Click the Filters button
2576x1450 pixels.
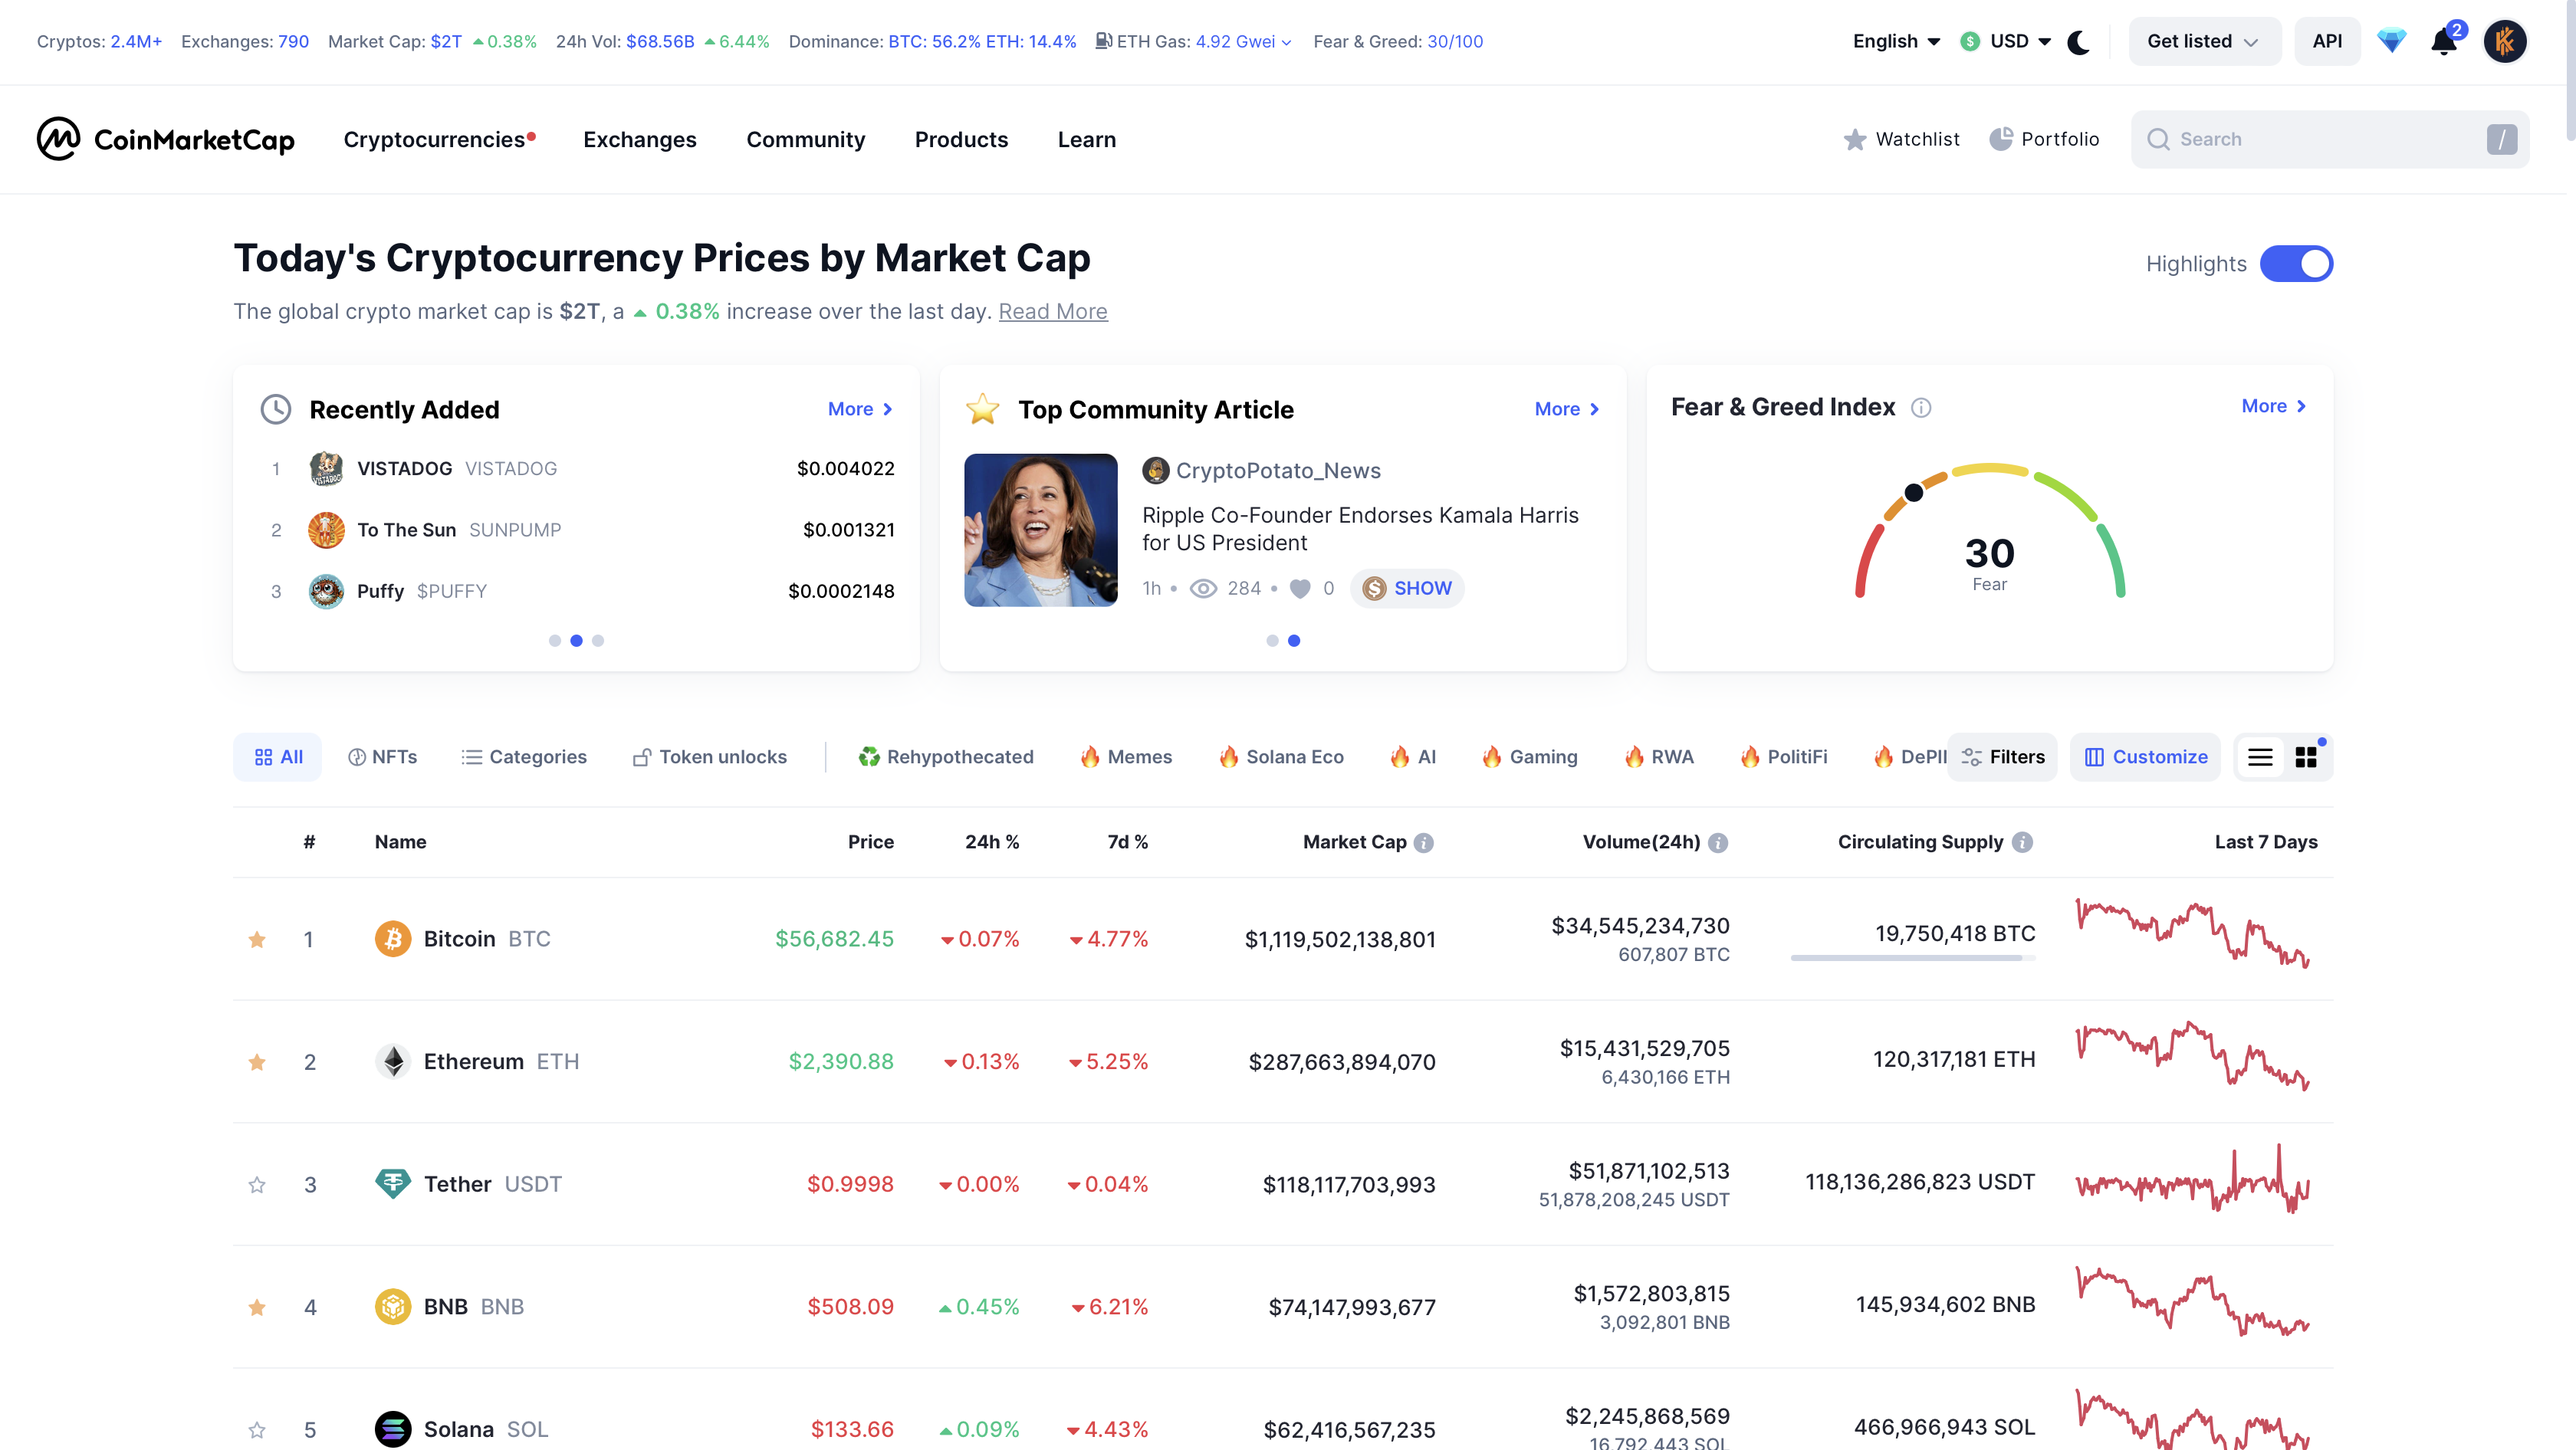(x=2003, y=757)
